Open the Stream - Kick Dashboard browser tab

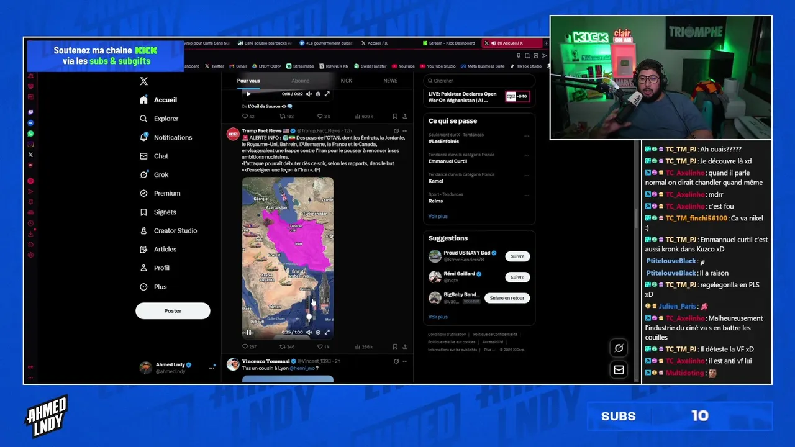448,43
